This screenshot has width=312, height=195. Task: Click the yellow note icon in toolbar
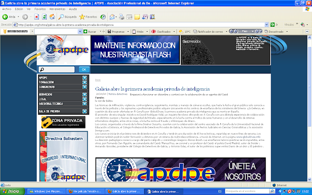pyautogui.click(x=137, y=17)
